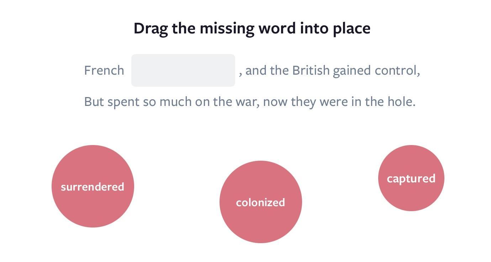Click the empty gray answer blank
This screenshot has height=262, width=491.
(x=183, y=70)
